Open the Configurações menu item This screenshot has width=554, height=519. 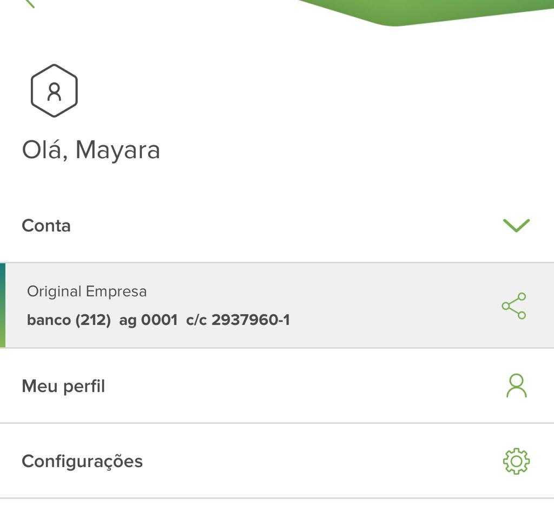click(82, 461)
